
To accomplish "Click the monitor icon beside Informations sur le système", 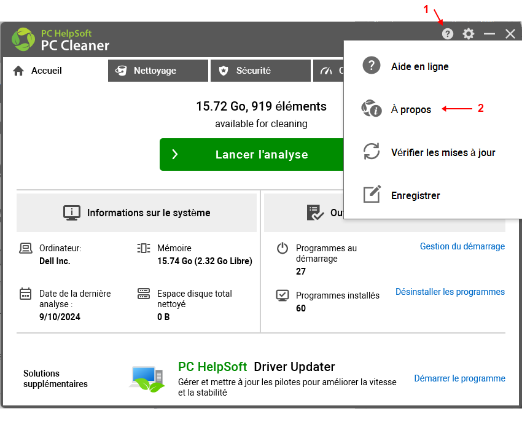I will (x=72, y=213).
